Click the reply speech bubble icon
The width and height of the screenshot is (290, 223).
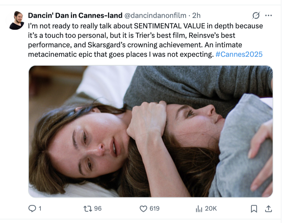coord(32,208)
